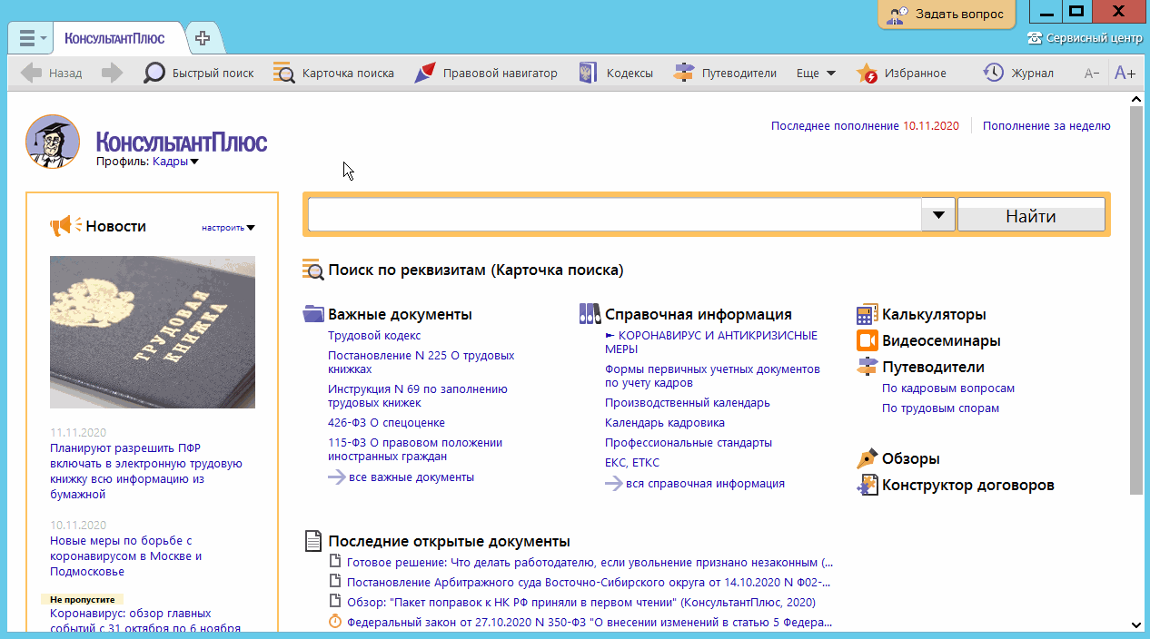Open Постановление Арбитражного суда Восточно-Сибирского округа
Screen dimensions: 1150x639
coord(589,583)
